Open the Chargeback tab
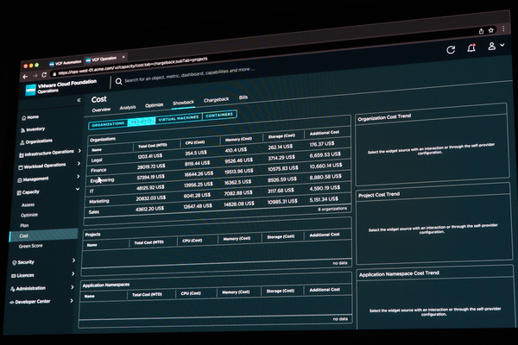This screenshot has width=518, height=345. click(x=216, y=100)
